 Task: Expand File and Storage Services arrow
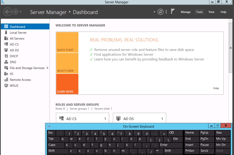[x=48, y=68]
